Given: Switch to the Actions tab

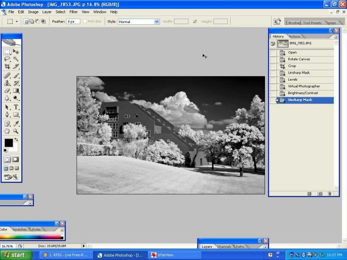Looking at the screenshot, I should point(295,36).
